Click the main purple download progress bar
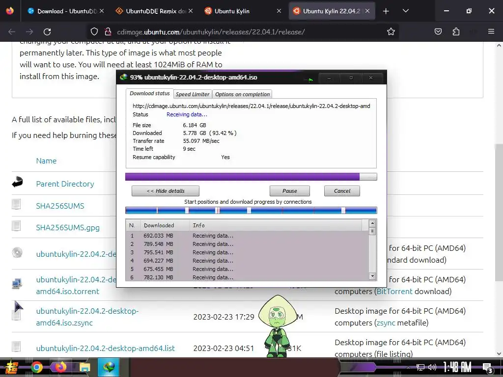 [x=251, y=177]
